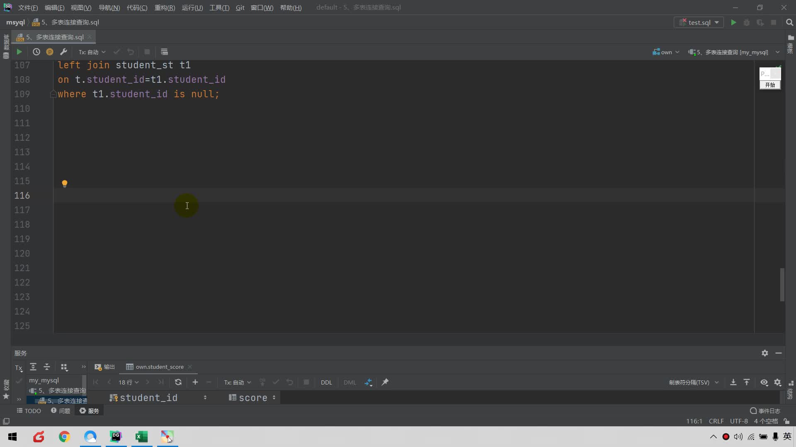The height and width of the screenshot is (447, 796).
Task: Open result Tx 自动 dropdown
Action: (x=238, y=382)
